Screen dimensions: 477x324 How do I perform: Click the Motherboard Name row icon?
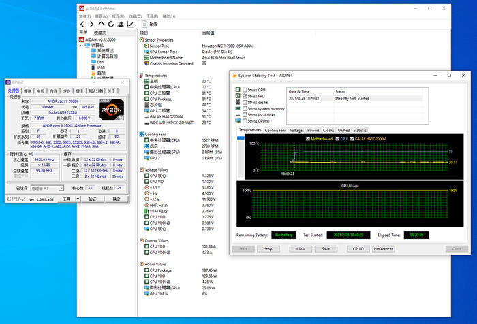147,57
